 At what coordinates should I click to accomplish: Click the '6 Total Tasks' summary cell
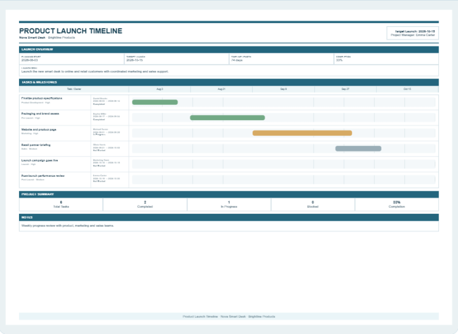pos(61,204)
